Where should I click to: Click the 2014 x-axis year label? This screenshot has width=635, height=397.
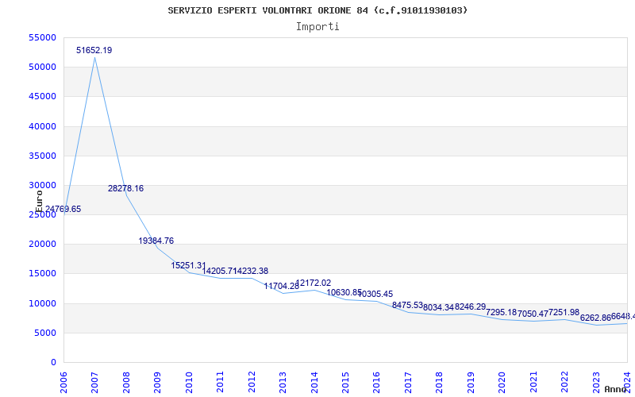[x=314, y=382]
